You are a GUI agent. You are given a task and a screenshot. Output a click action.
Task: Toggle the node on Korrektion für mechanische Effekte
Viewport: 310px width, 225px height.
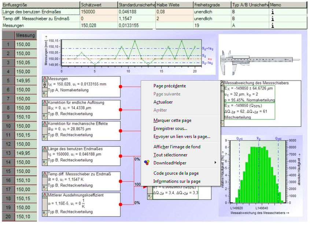pyautogui.click(x=120, y=131)
